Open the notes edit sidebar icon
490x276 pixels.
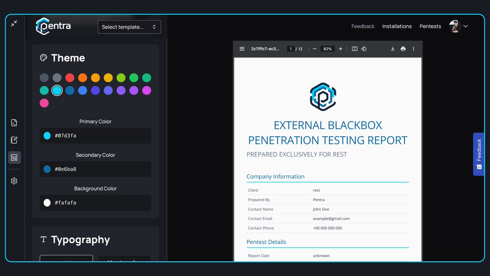tap(14, 140)
